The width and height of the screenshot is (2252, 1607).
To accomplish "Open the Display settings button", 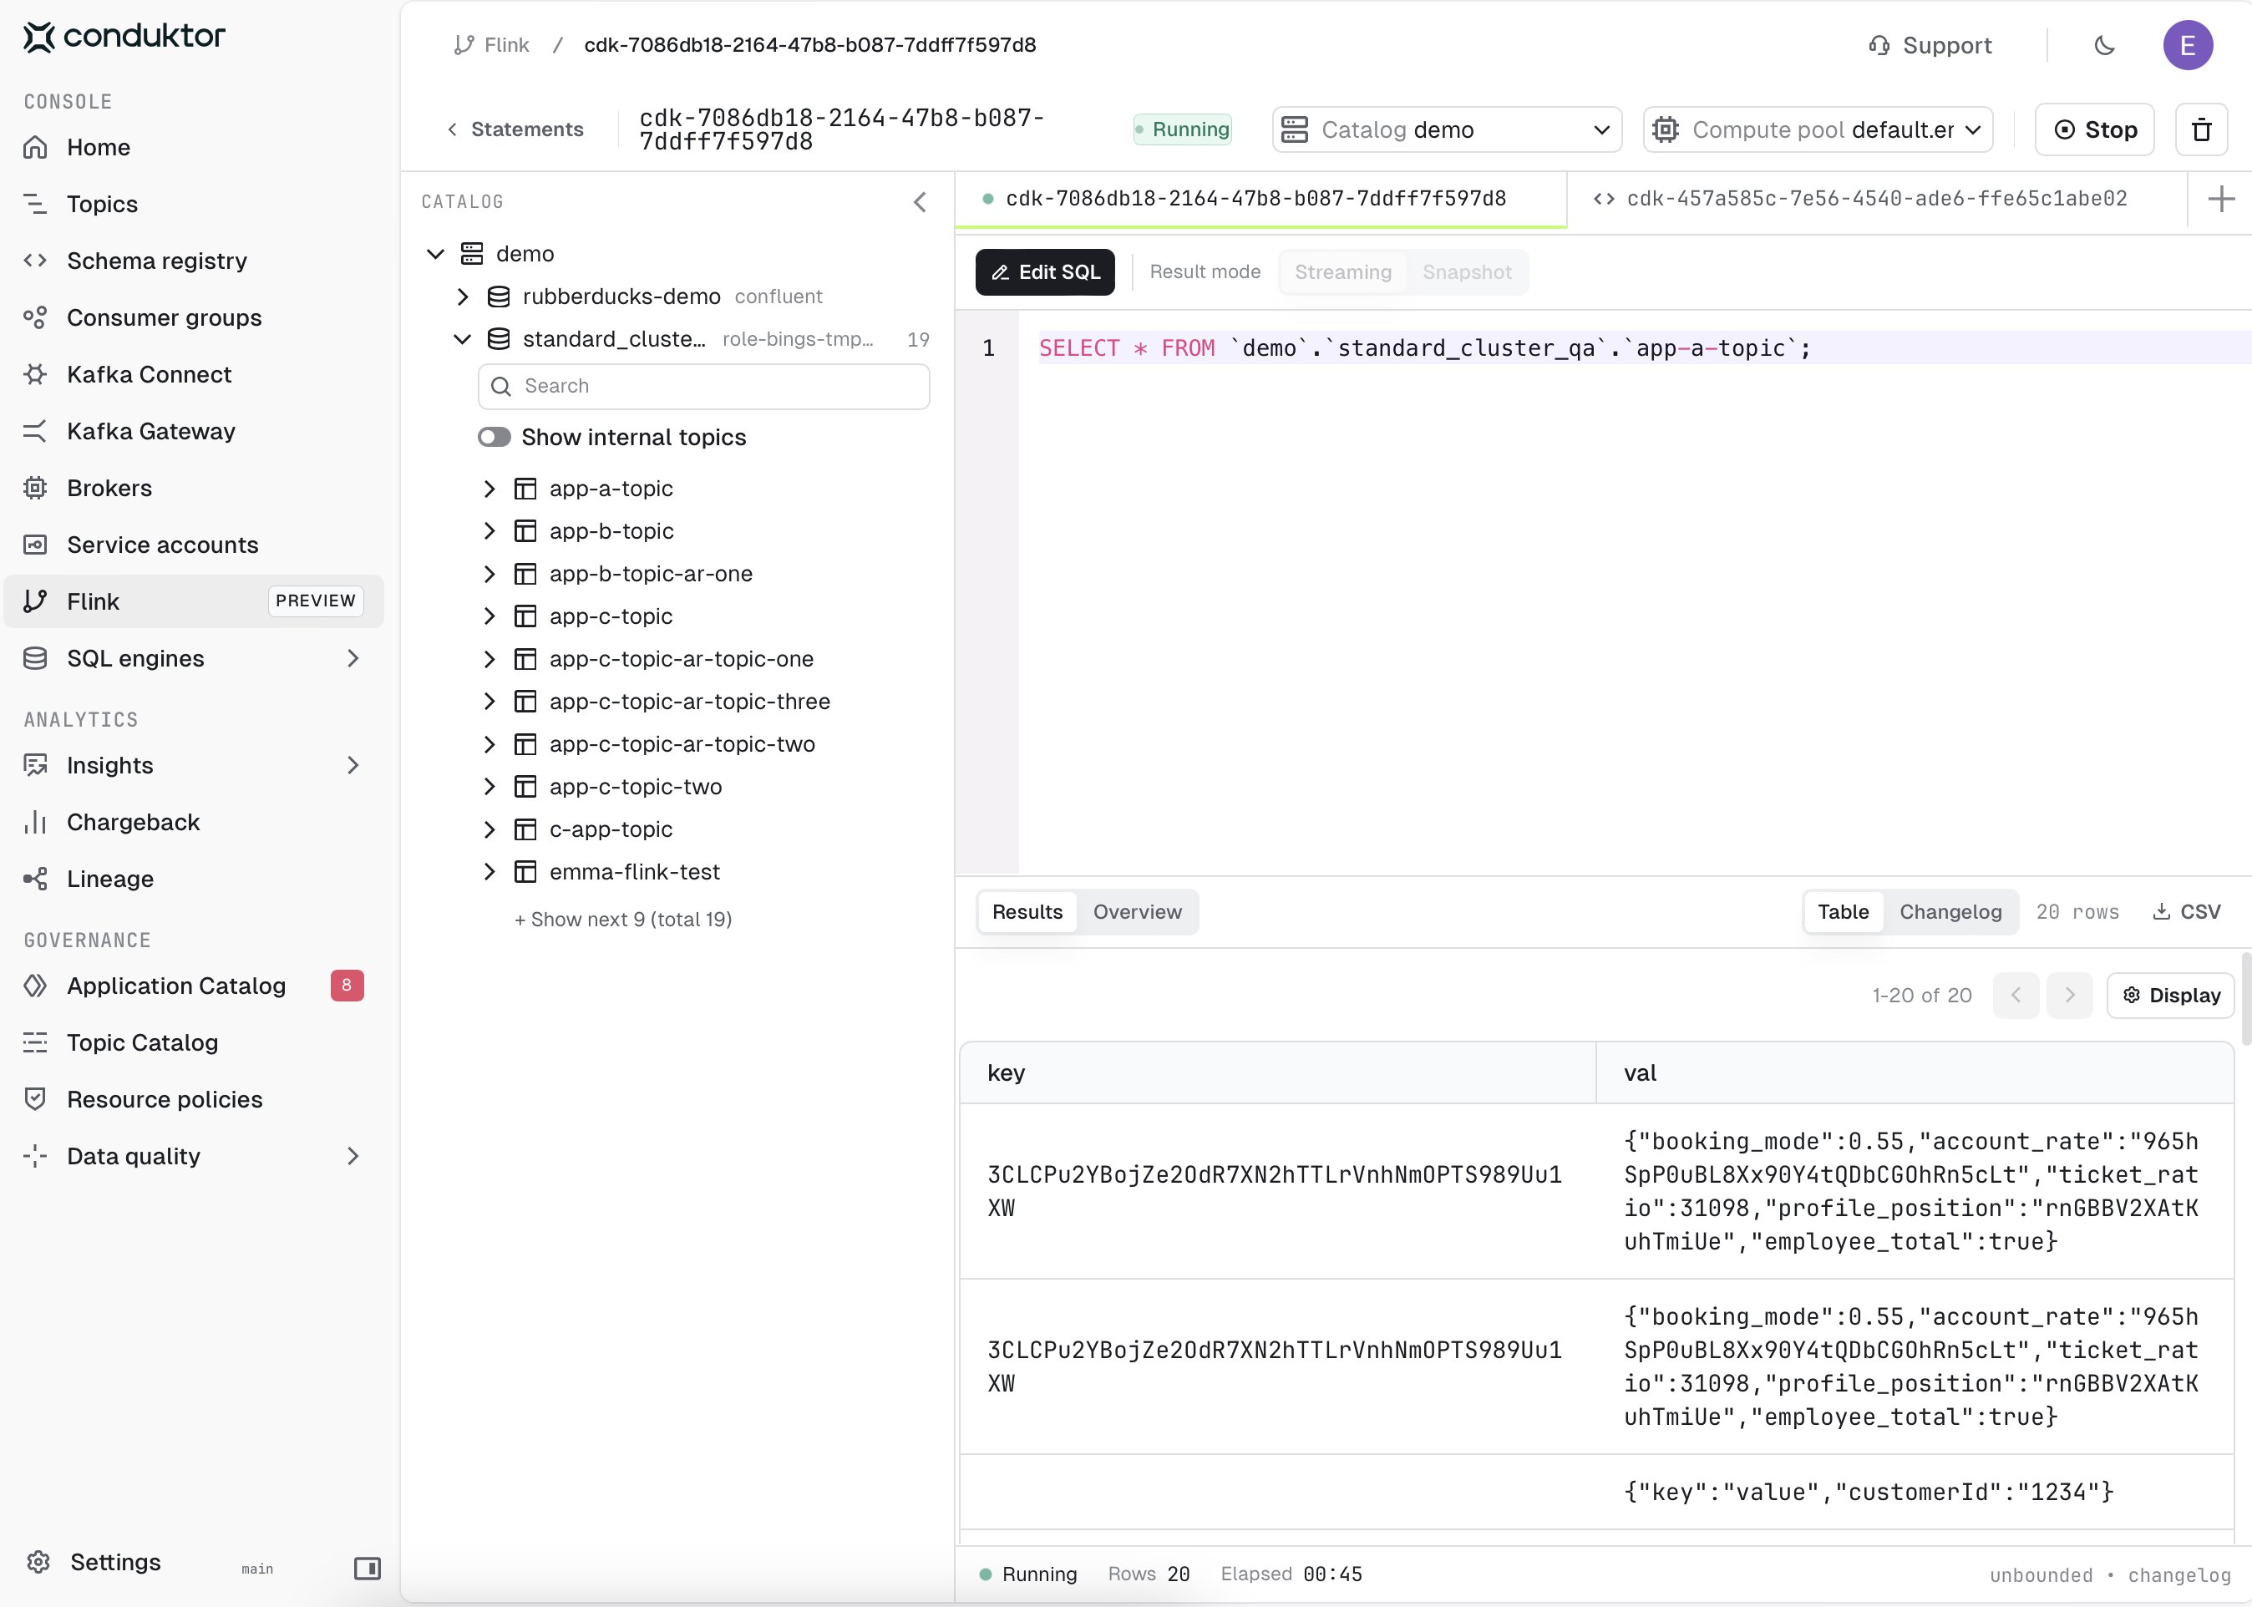I will pos(2170,996).
